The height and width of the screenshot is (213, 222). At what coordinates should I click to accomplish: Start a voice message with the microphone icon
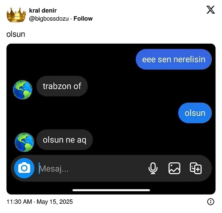coord(153,168)
